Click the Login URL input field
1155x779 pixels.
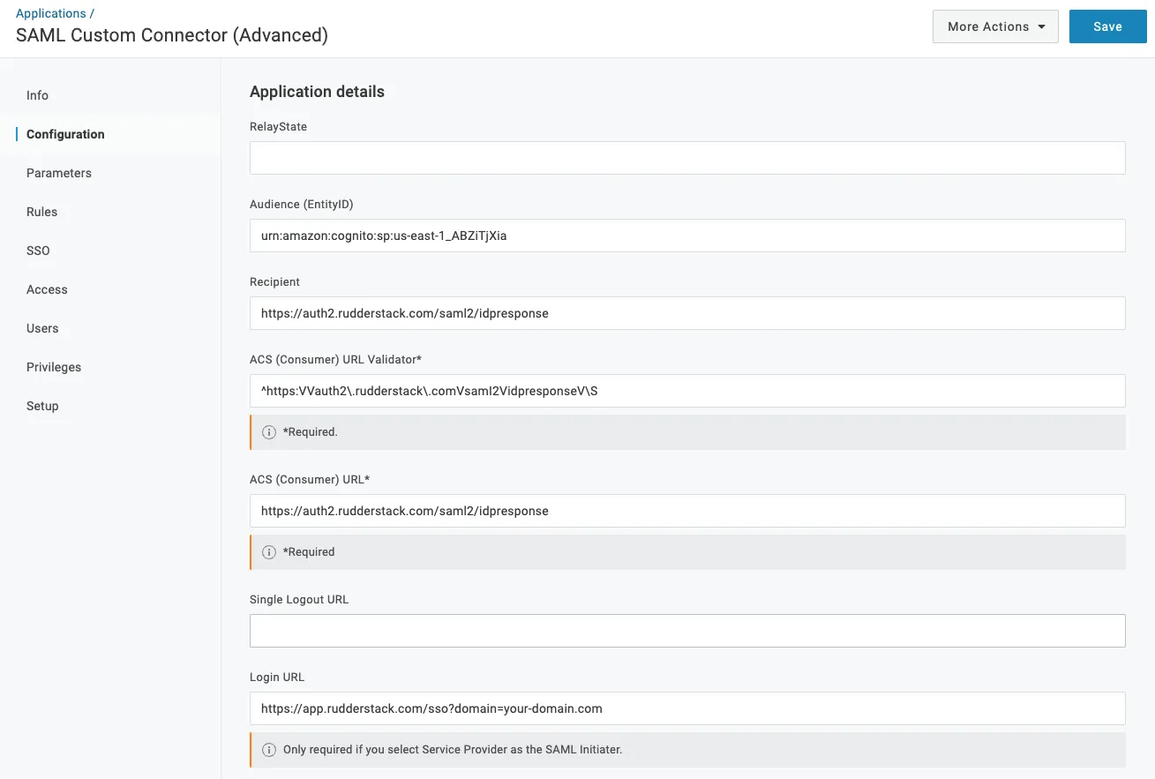(x=687, y=708)
